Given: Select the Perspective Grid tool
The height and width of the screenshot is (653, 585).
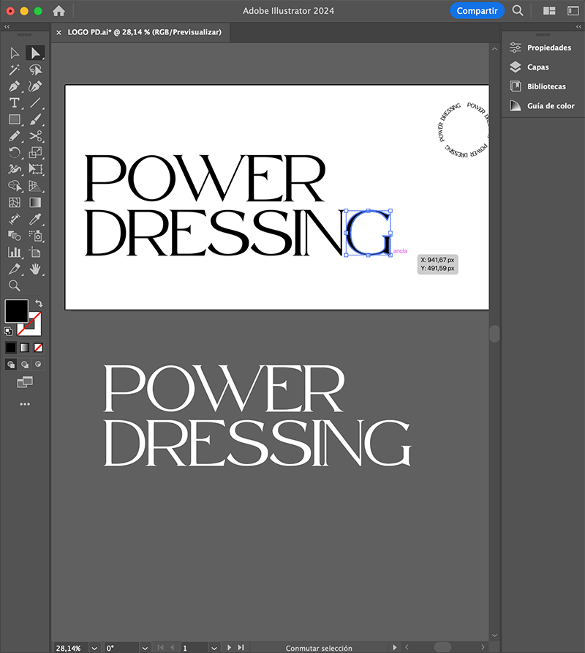Looking at the screenshot, I should pyautogui.click(x=35, y=186).
